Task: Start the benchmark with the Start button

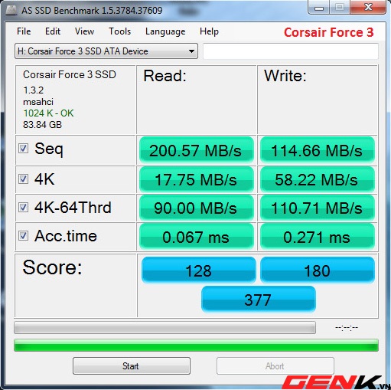Action: pyautogui.click(x=132, y=366)
